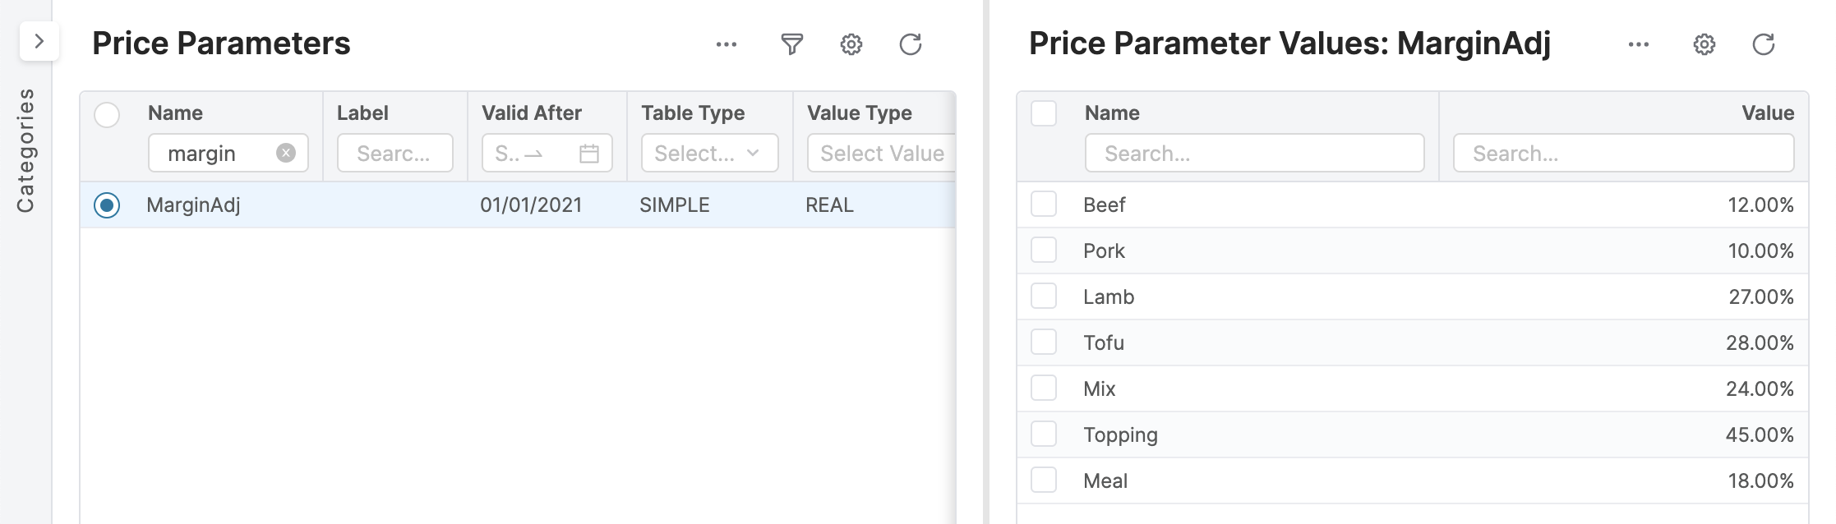The height and width of the screenshot is (524, 1836).
Task: Open Price Parameters settings gear
Action: [851, 44]
